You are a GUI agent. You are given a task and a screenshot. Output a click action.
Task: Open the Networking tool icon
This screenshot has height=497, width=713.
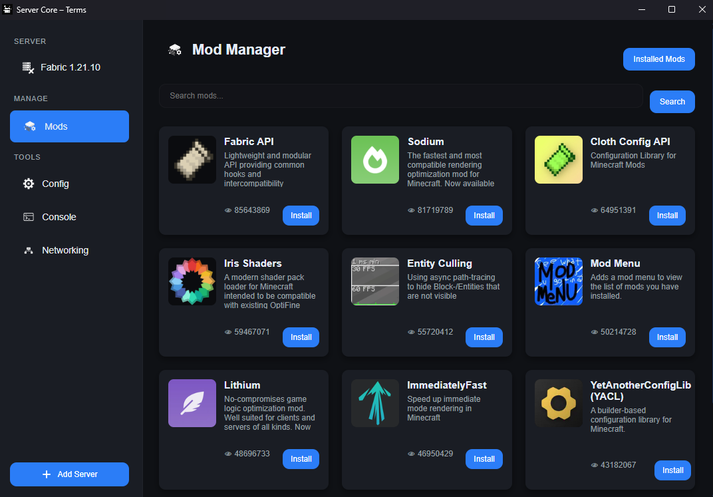27,250
